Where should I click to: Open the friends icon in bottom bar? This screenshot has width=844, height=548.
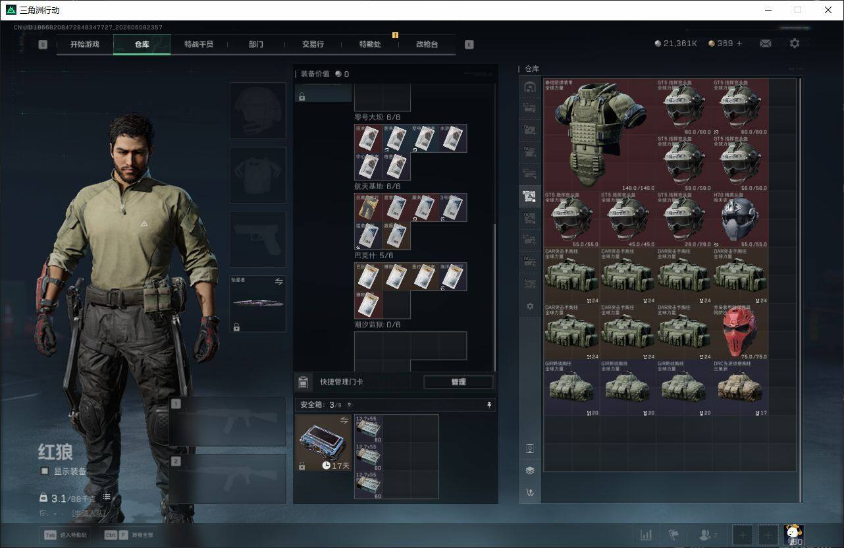[x=708, y=535]
